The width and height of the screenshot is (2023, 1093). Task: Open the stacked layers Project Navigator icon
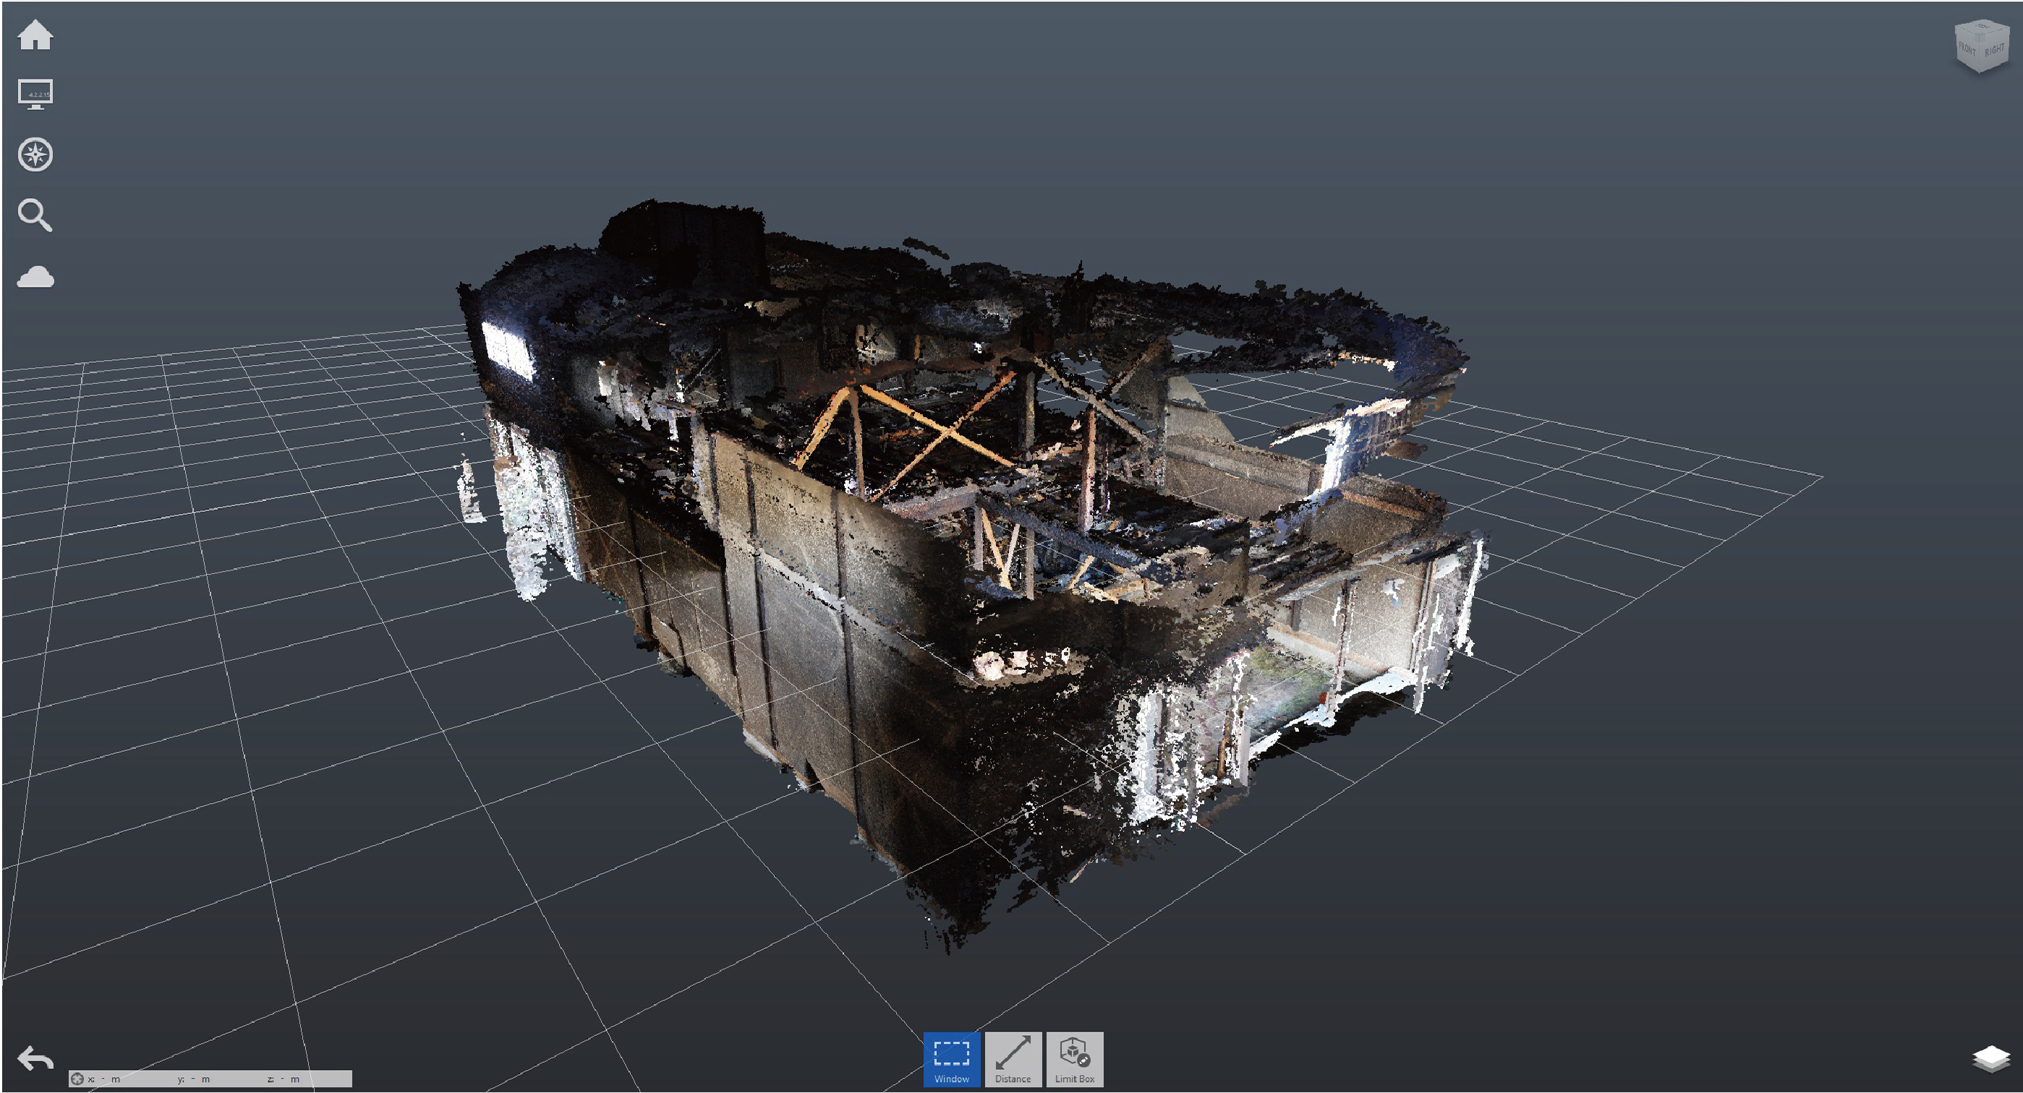click(x=1990, y=1058)
